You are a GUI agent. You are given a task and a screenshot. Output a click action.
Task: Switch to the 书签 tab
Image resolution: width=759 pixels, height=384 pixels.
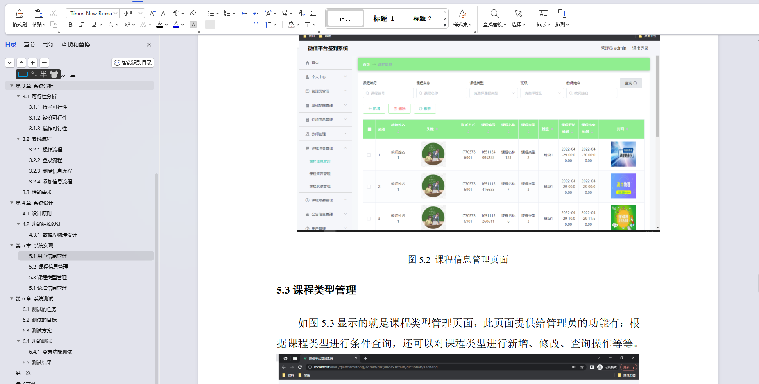click(48, 45)
